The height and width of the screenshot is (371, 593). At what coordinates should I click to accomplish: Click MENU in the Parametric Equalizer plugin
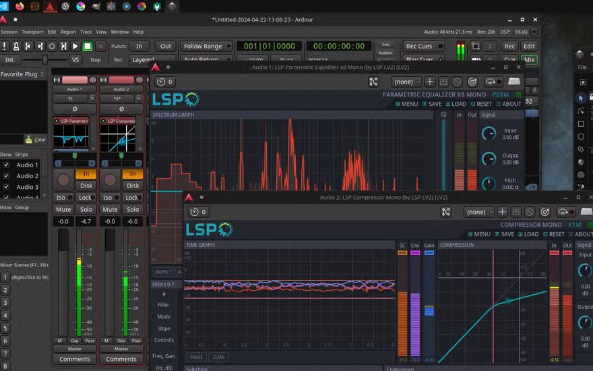tap(406, 104)
